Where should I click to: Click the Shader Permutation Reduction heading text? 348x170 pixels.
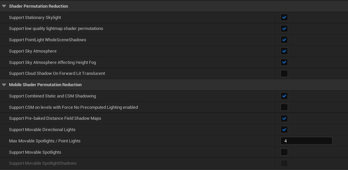pos(38,6)
